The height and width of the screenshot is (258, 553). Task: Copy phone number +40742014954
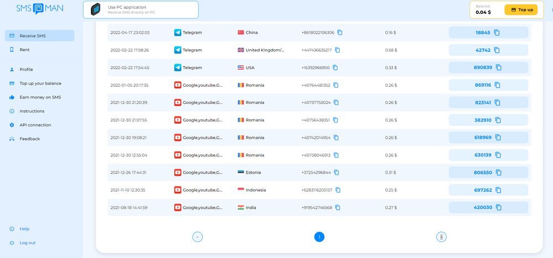336,138
